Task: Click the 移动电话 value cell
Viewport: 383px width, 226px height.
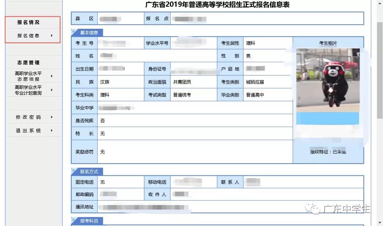Action: pyautogui.click(x=193, y=182)
